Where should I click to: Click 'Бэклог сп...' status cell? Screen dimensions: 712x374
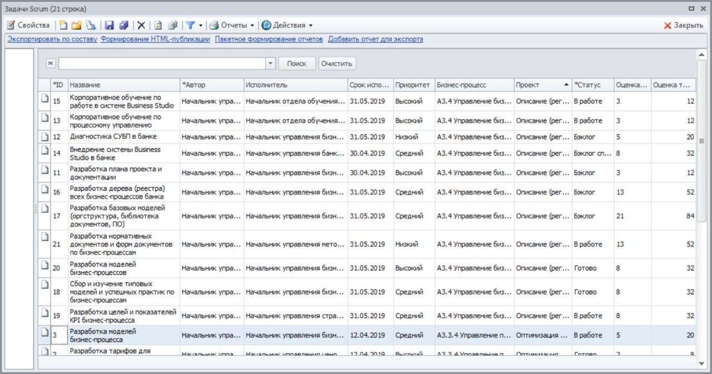[x=592, y=153]
